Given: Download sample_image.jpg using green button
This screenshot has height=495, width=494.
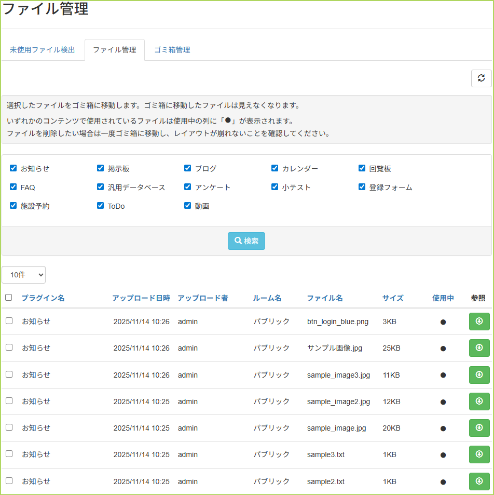Looking at the screenshot, I should click(479, 428).
